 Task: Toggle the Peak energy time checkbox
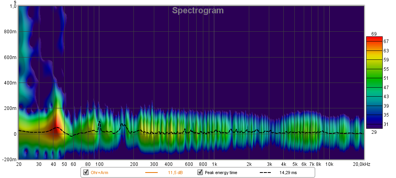(200, 173)
